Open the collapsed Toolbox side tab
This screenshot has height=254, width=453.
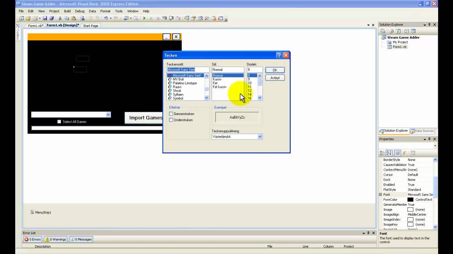(x=17, y=32)
